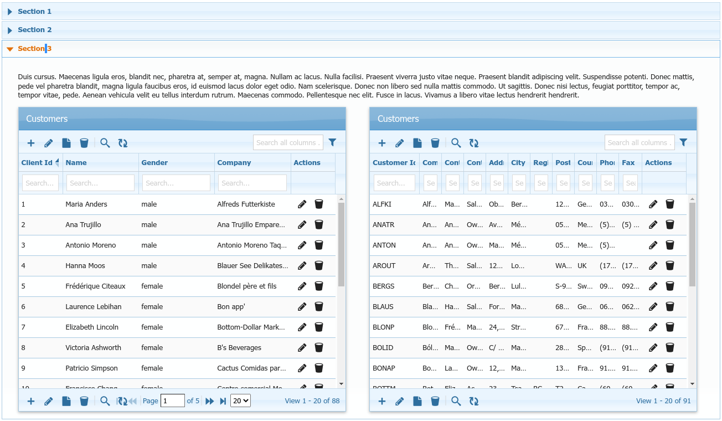
Task: Click the refresh icon in right Customers top toolbar
Action: pyautogui.click(x=474, y=143)
